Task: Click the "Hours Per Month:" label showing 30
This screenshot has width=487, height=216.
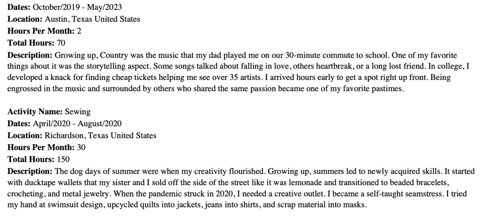Action: pyautogui.click(x=41, y=147)
